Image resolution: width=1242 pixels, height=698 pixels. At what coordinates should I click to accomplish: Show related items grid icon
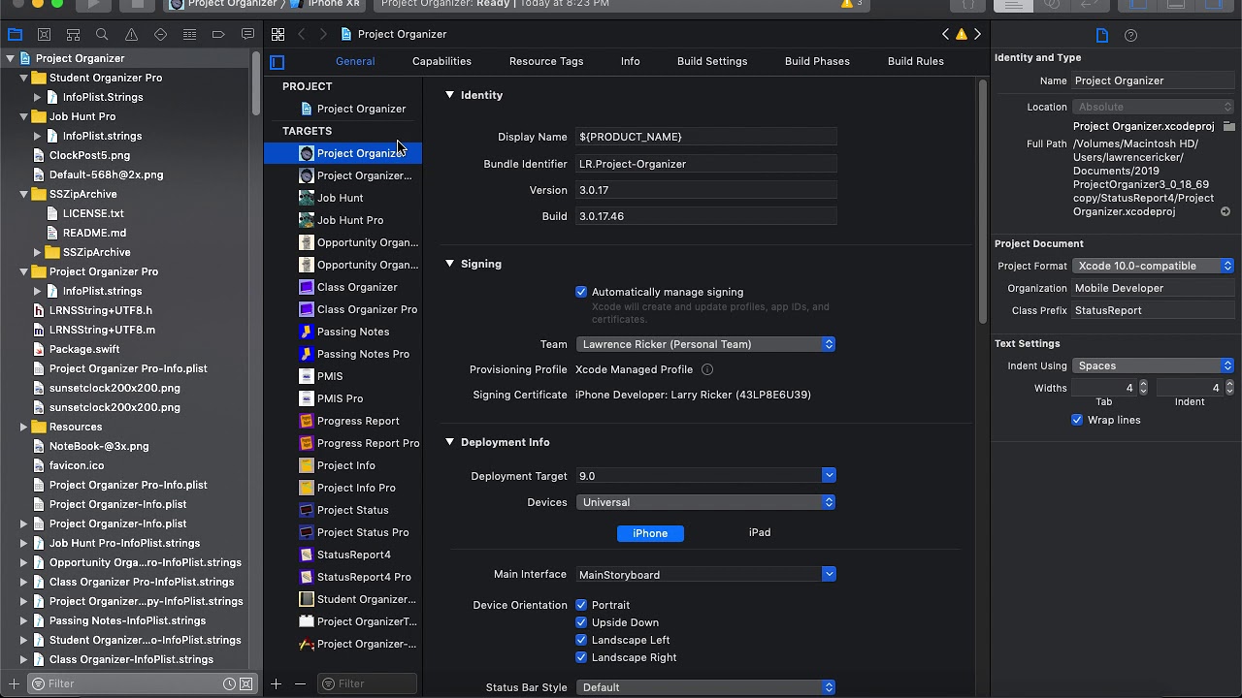278,34
